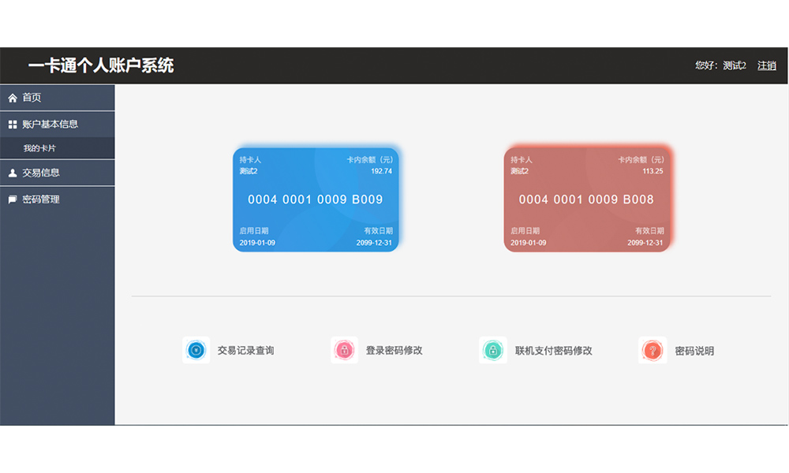Image resolution: width=789 pixels, height=473 pixels.
Task: Click the chat icon beside 密码管理
Action: click(13, 199)
